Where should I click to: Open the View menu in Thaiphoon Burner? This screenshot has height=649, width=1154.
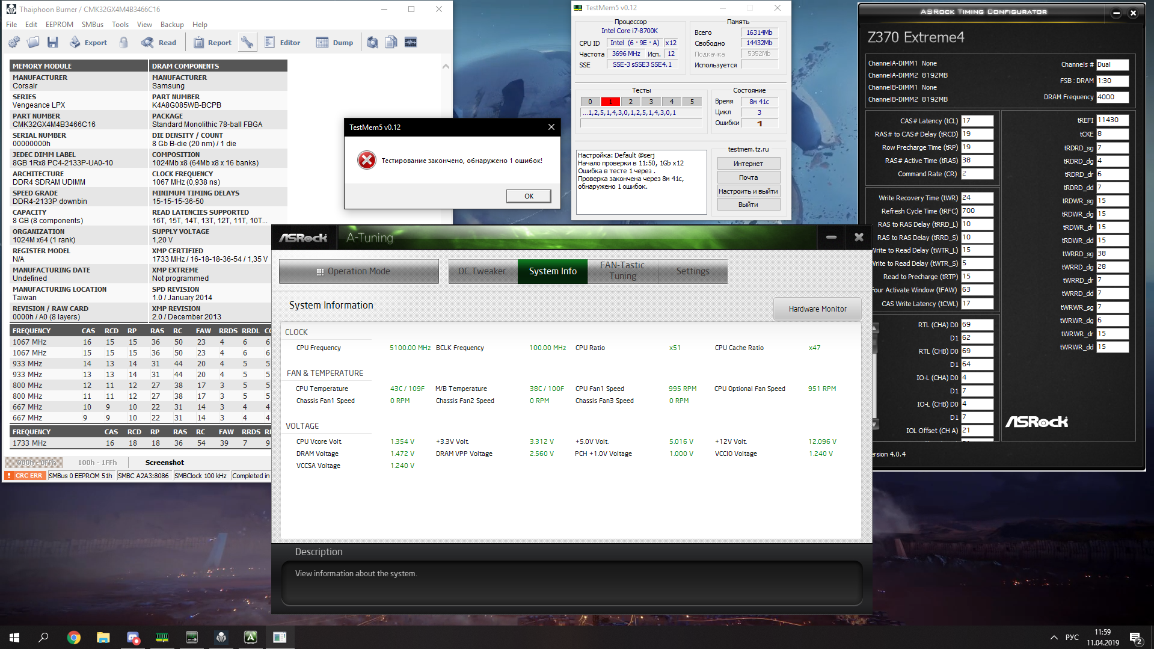pyautogui.click(x=144, y=25)
